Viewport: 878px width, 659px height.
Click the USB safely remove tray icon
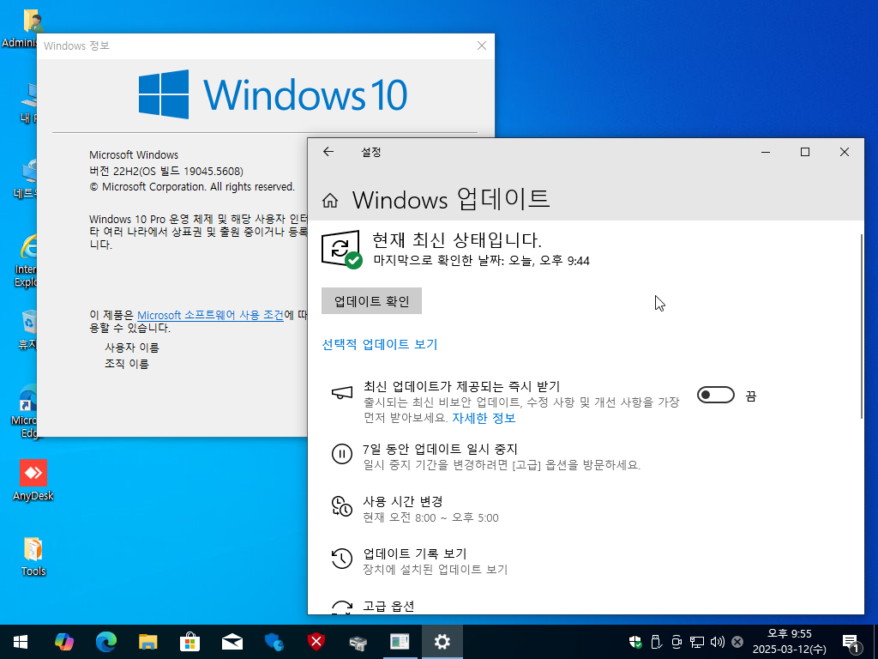click(x=656, y=642)
